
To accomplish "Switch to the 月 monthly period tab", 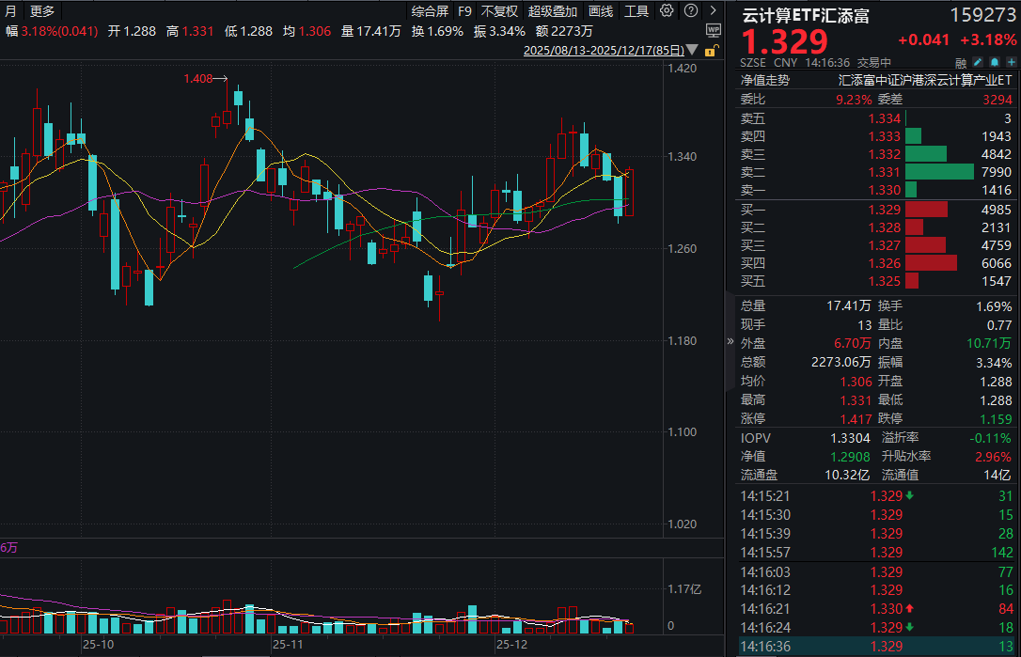I will click(x=8, y=10).
